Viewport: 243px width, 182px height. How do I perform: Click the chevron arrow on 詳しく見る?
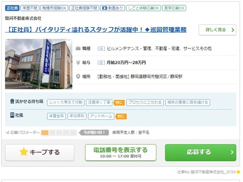233,30
